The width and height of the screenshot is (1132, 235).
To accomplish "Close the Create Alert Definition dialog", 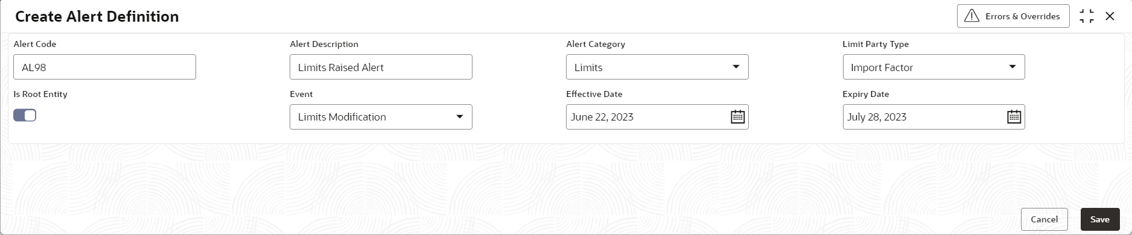I will (1110, 16).
